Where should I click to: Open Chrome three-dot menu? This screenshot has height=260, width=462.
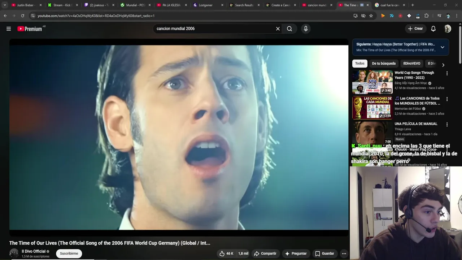tap(456, 16)
